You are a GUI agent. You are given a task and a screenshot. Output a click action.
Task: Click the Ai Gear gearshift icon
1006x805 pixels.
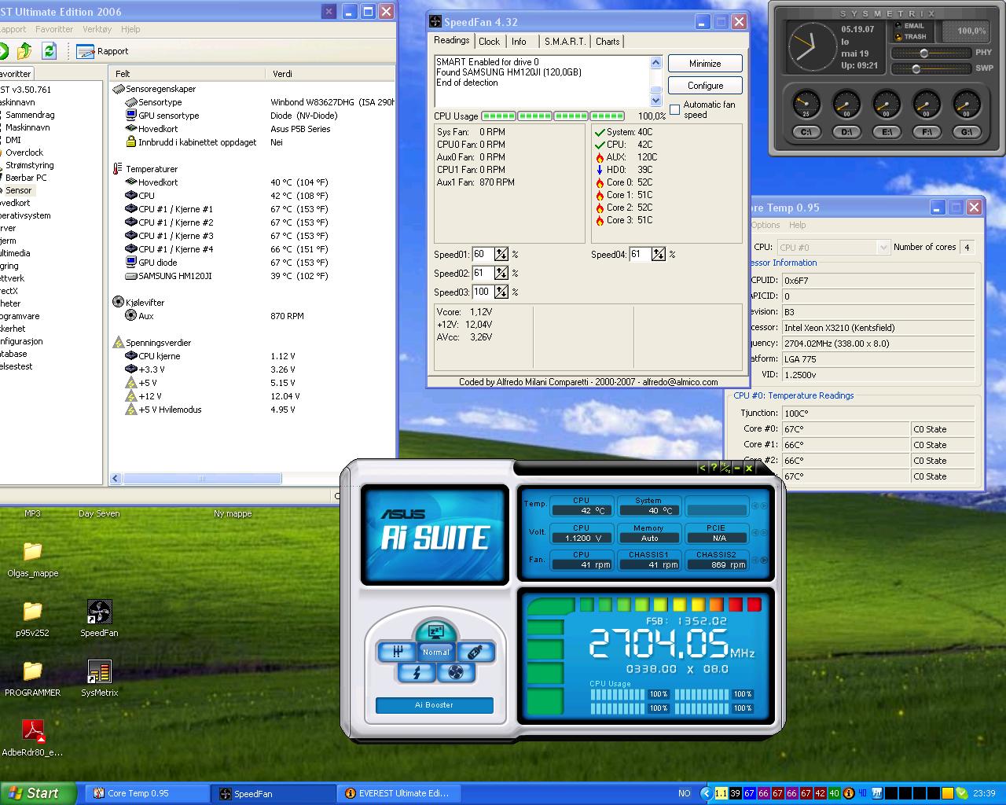tap(397, 652)
